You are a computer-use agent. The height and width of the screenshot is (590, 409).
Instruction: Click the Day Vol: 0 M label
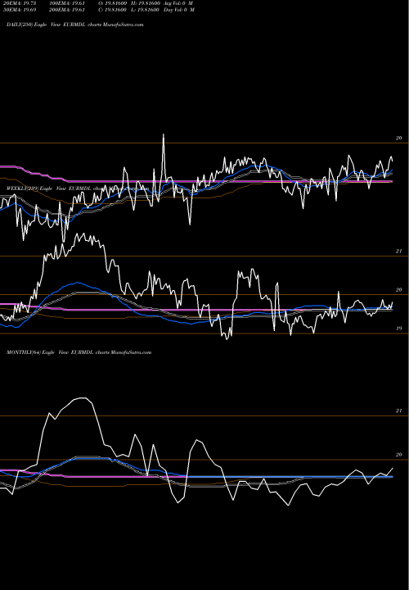pyautogui.click(x=179, y=10)
